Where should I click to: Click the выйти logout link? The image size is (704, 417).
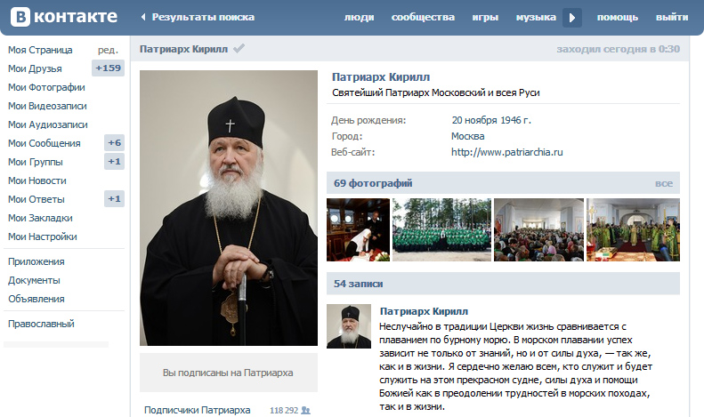tap(672, 18)
